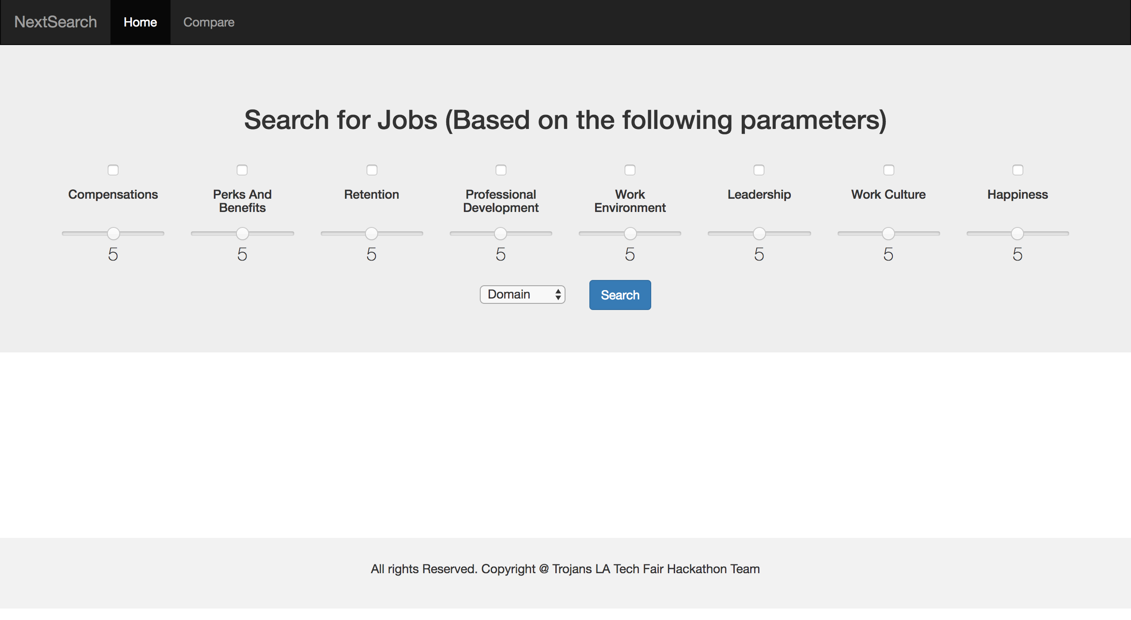Click the Compensations slider handle

coord(114,233)
